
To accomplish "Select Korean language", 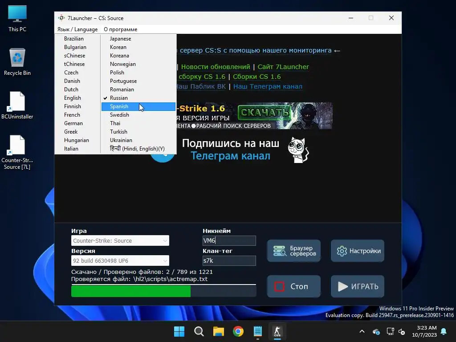I will 138,47.
